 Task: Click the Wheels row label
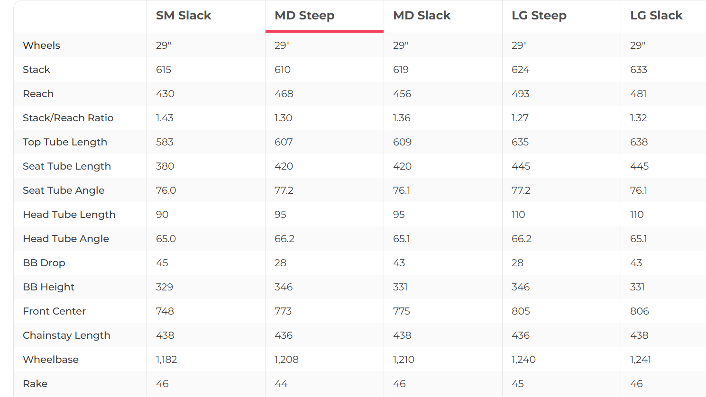41,45
